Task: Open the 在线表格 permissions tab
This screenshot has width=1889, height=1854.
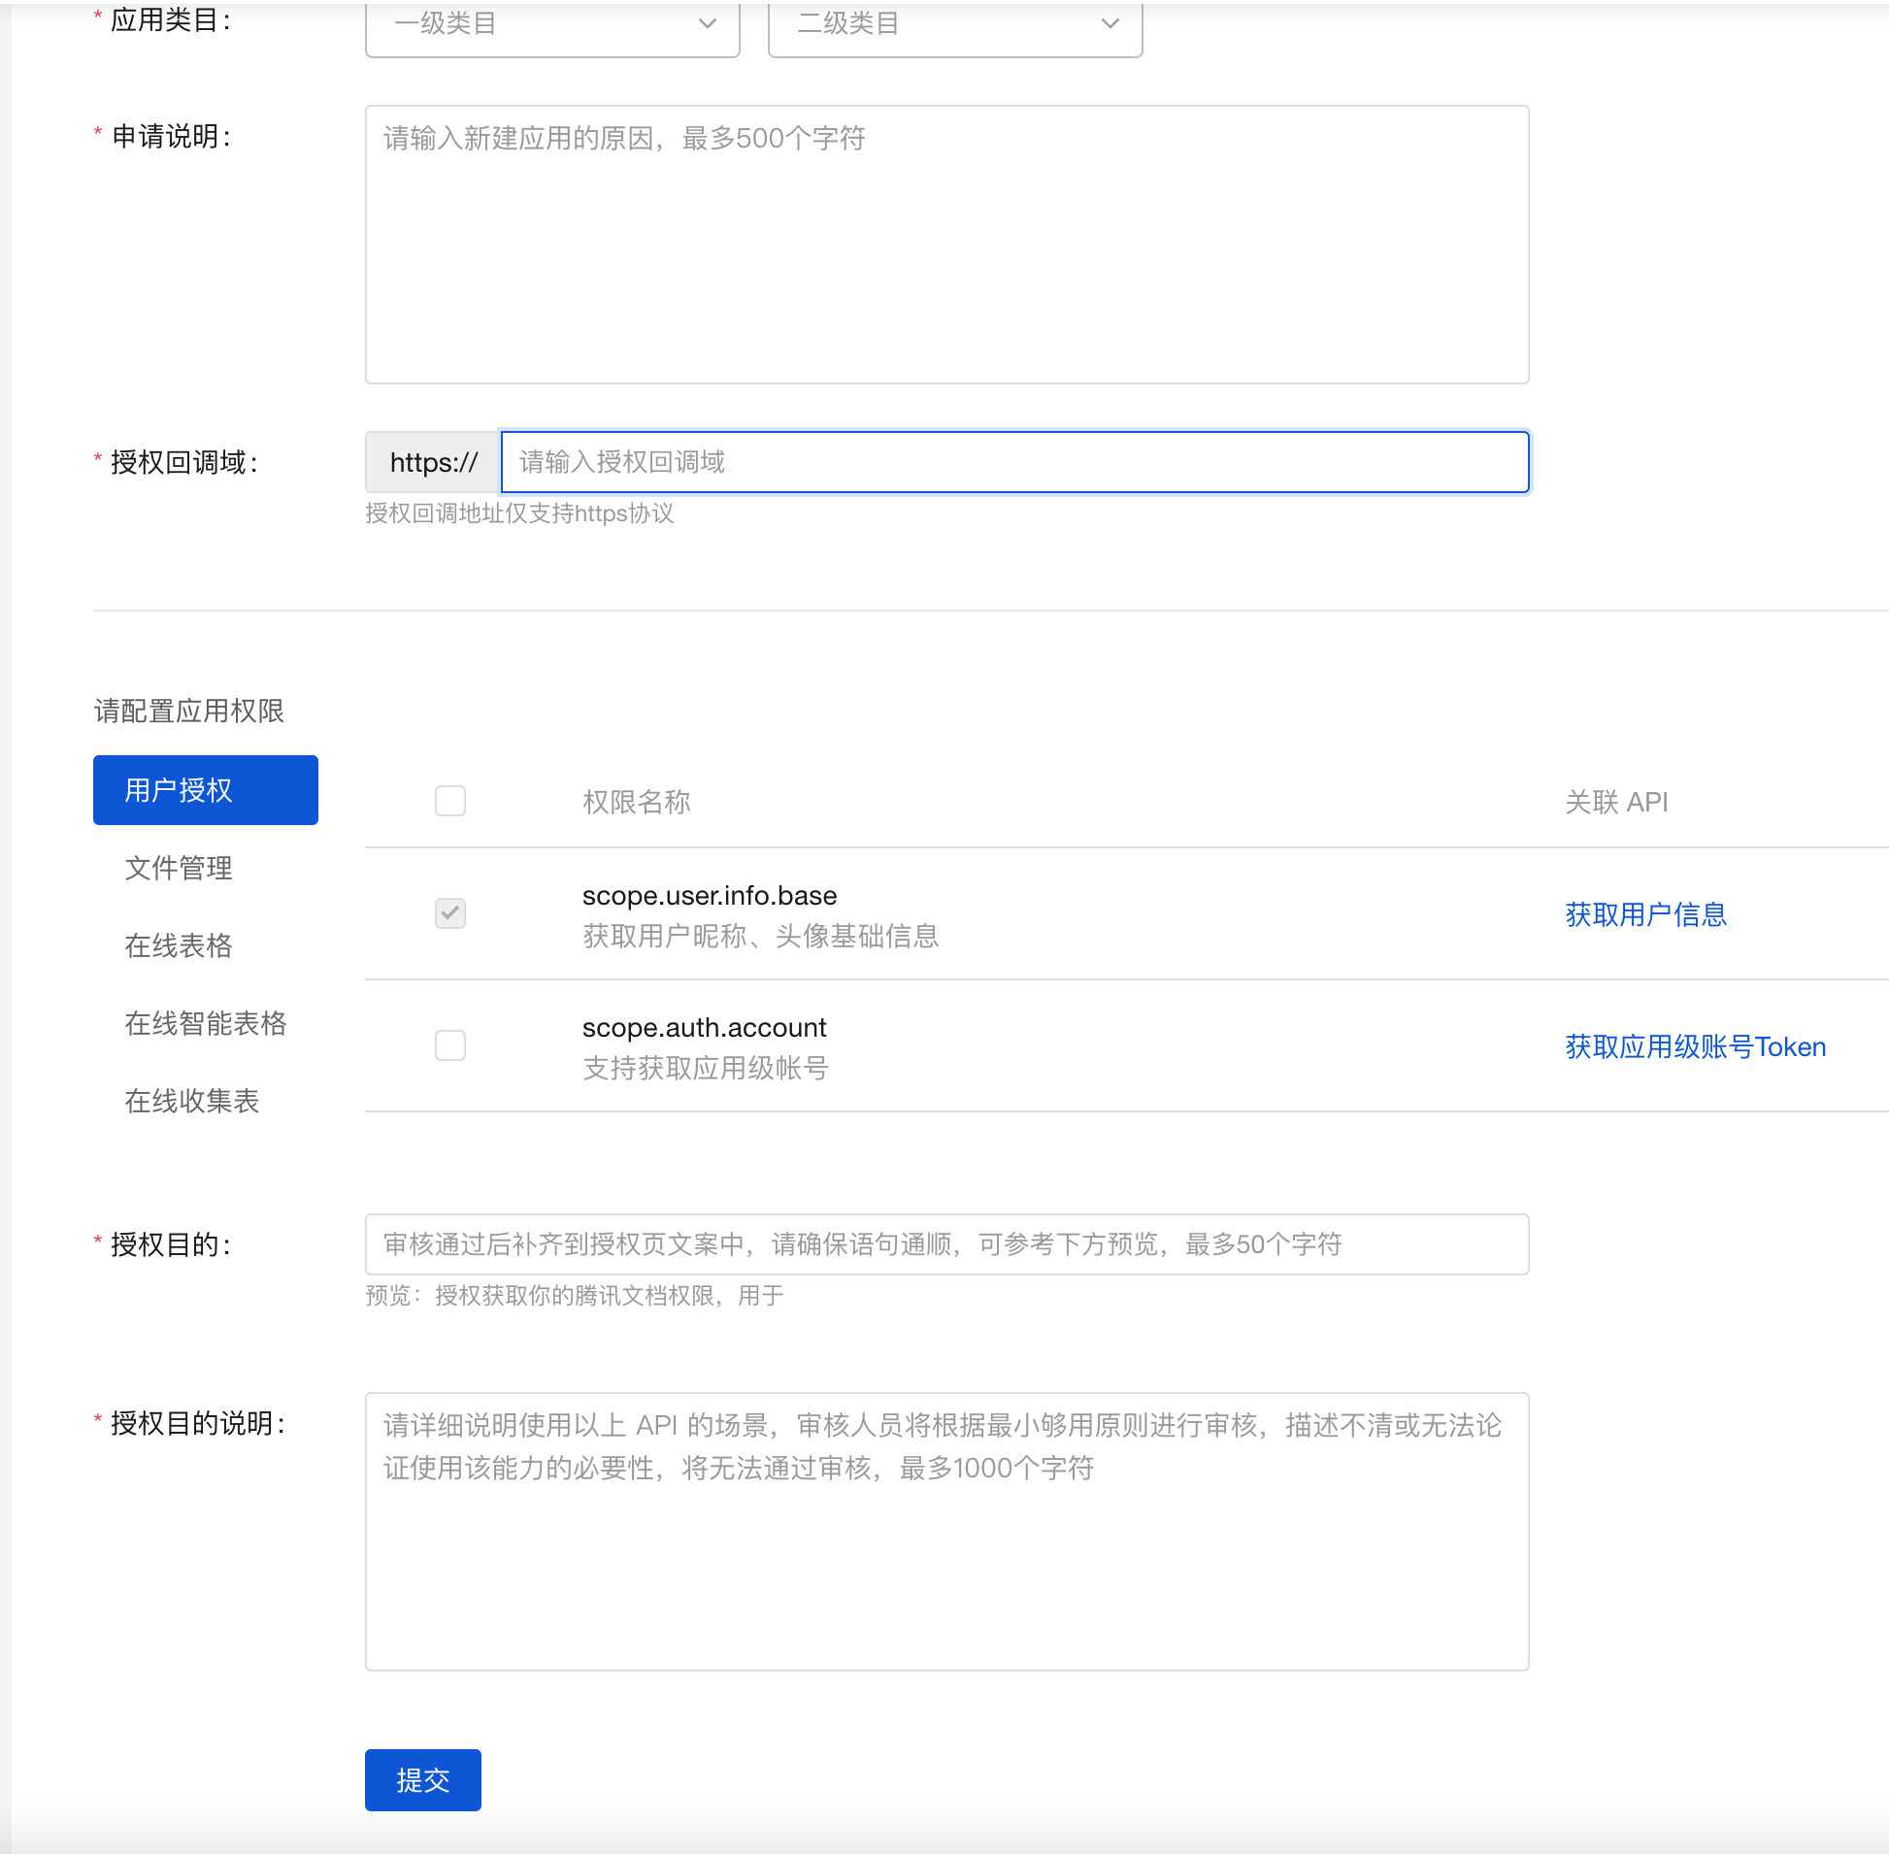Action: tap(179, 945)
